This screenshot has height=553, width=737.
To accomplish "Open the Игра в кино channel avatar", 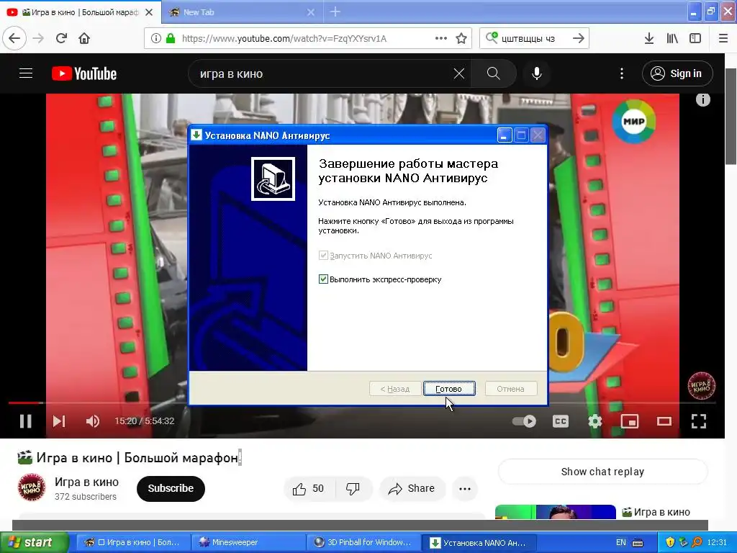I will [32, 487].
